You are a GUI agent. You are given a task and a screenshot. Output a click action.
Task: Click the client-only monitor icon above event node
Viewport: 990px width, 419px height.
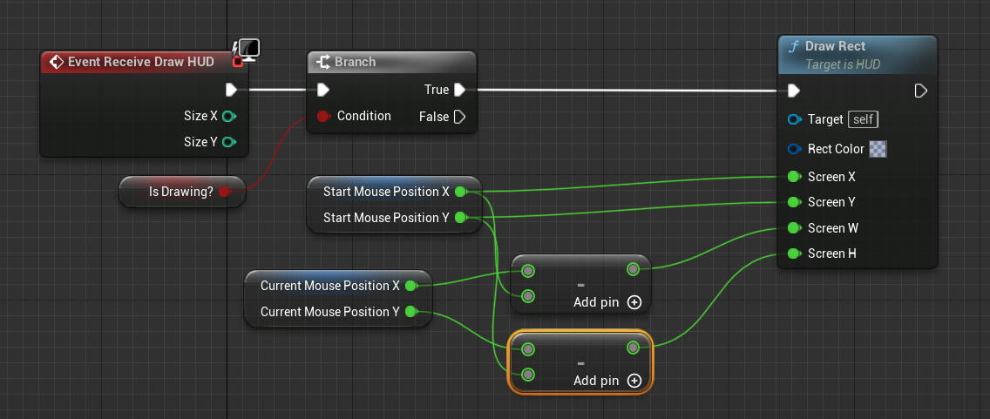[x=249, y=49]
